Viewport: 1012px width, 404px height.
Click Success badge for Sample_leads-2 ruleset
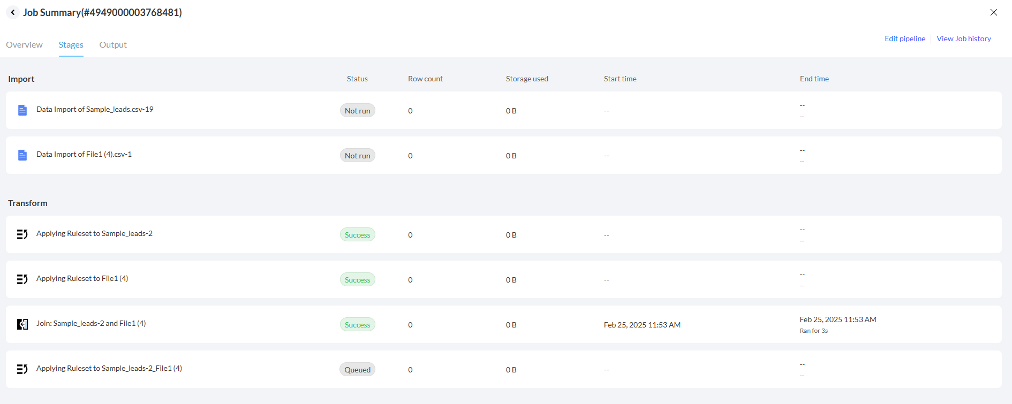pos(358,235)
